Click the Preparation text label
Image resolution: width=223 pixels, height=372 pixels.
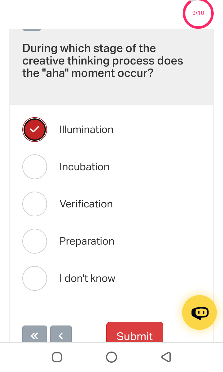coord(87,241)
